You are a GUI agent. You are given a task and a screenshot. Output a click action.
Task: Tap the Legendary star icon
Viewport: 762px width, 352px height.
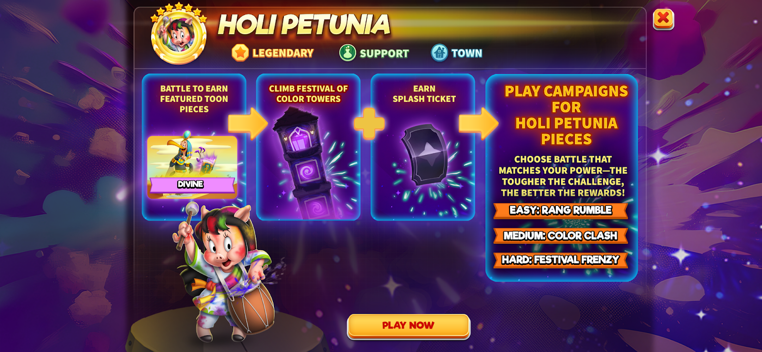coord(240,53)
